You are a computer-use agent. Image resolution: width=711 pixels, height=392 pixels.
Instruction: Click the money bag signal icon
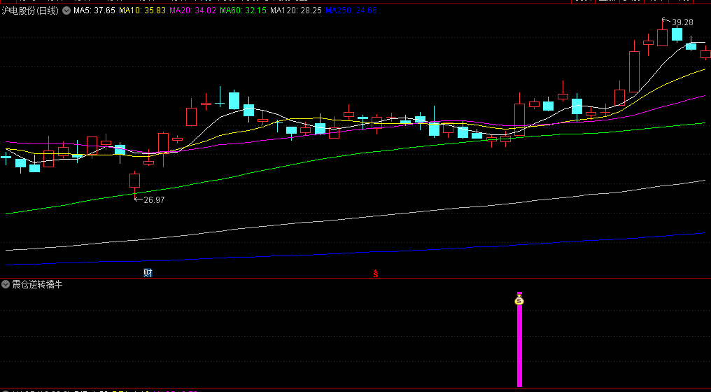pos(519,300)
